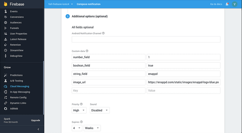
Task: Click the Audiences globe icon
Action: (x=5, y=23)
